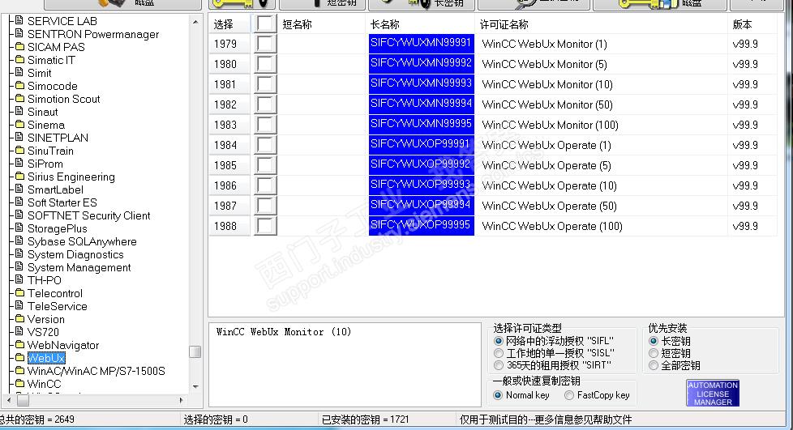The width and height of the screenshot is (793, 430).
Task: Click the folder icon beside WebUx
Action: point(19,358)
